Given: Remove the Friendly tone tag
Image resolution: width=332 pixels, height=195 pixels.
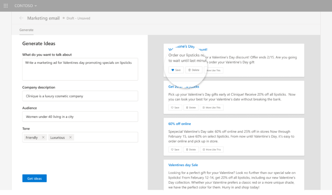Looking at the screenshot, I should pyautogui.click(x=43, y=138).
